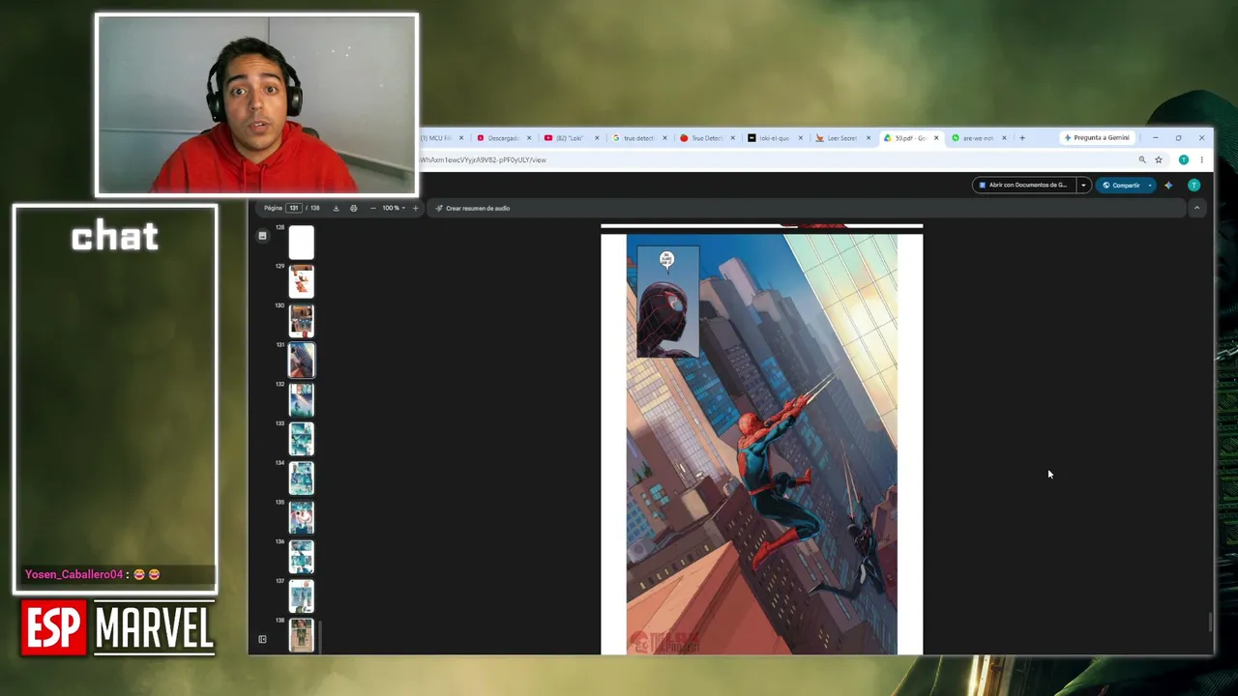The width and height of the screenshot is (1238, 696).
Task: Close the Descargador tab
Action: (x=529, y=138)
